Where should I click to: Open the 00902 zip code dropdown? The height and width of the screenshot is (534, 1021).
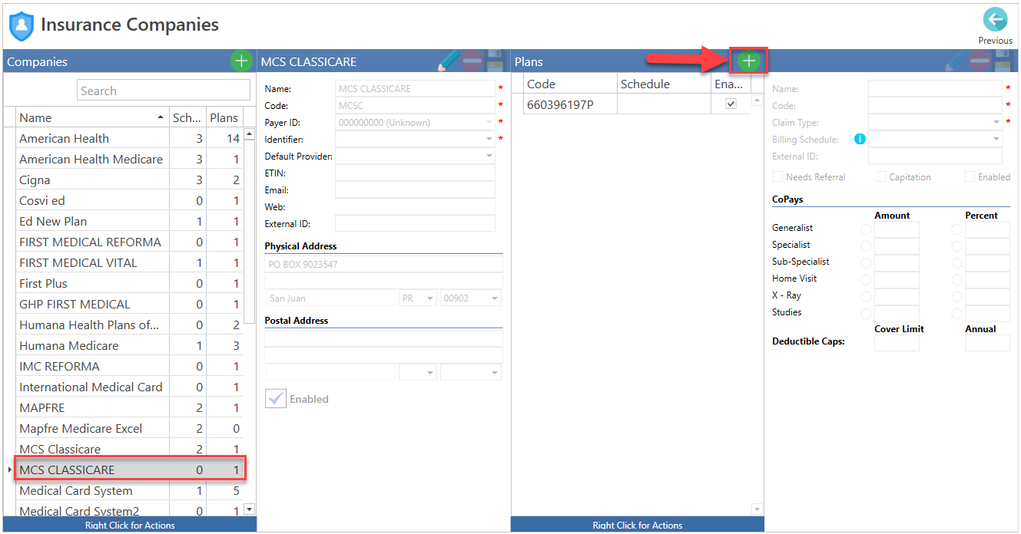[495, 298]
